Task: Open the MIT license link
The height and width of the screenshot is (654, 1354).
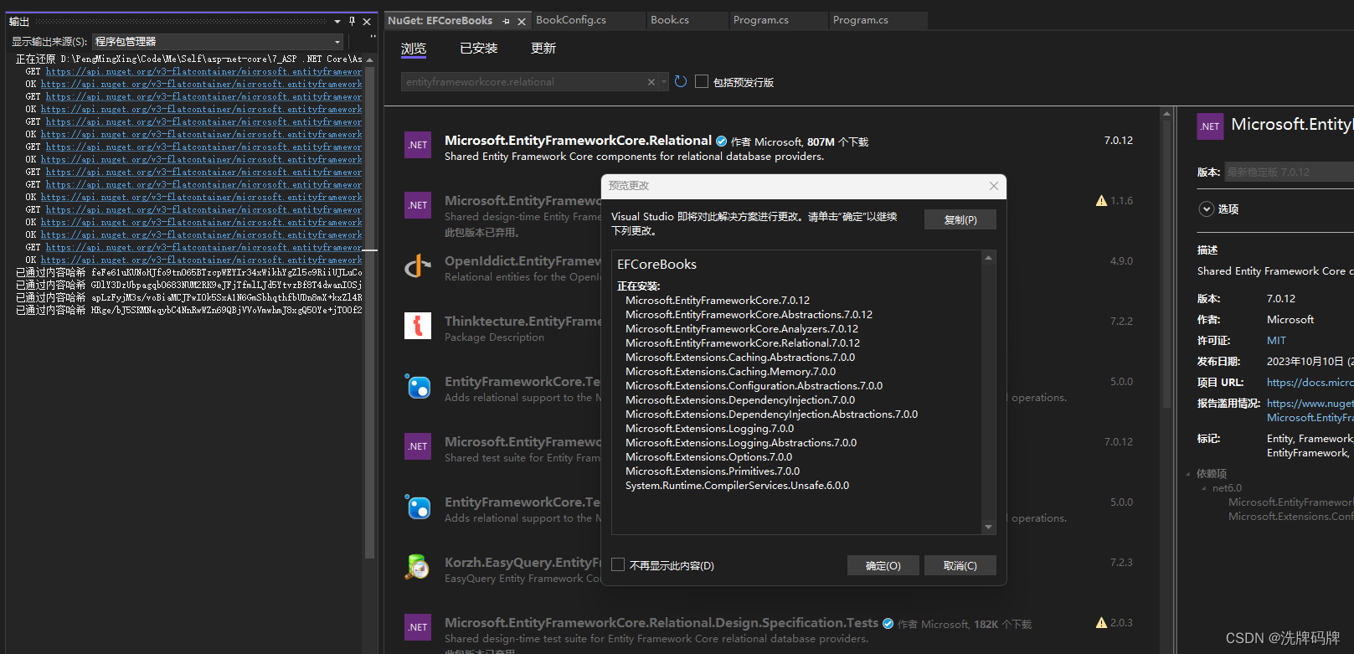Action: coord(1276,341)
